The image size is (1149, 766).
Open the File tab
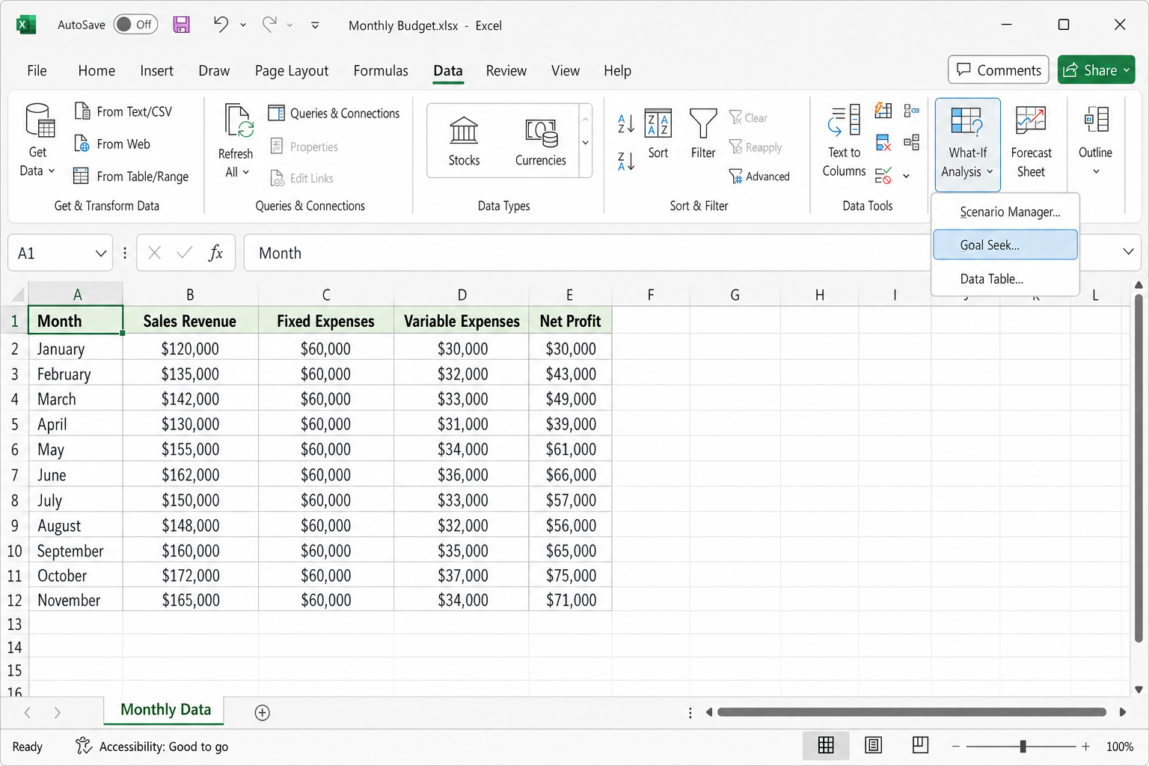37,70
